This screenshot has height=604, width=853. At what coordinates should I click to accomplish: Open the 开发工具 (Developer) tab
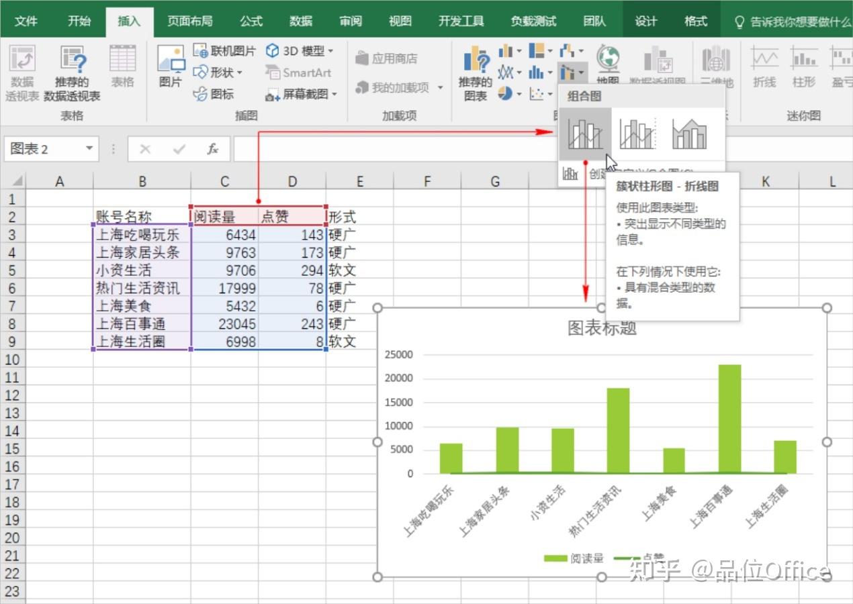[461, 21]
